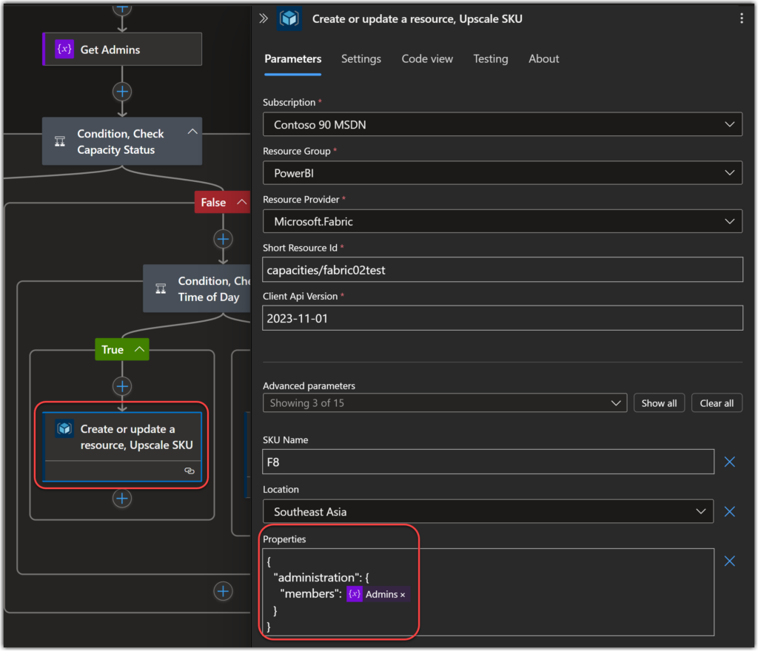758x651 pixels.
Task: Click the cube icon on Upscale SKU action
Action: [64, 428]
